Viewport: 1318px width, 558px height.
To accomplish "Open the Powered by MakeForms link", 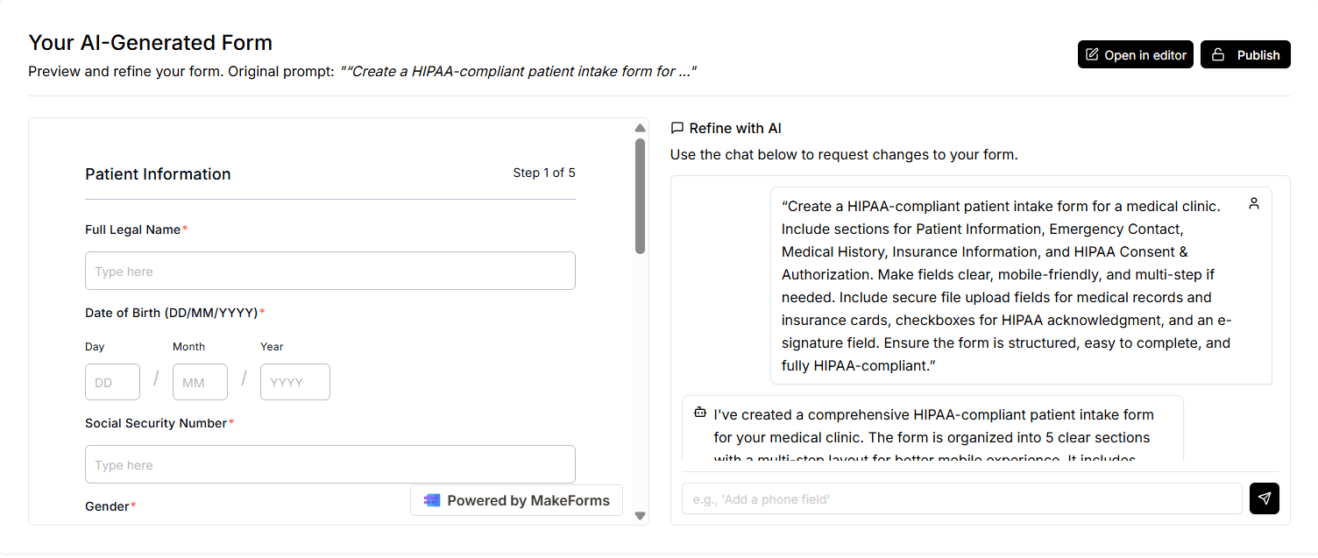I will [516, 500].
